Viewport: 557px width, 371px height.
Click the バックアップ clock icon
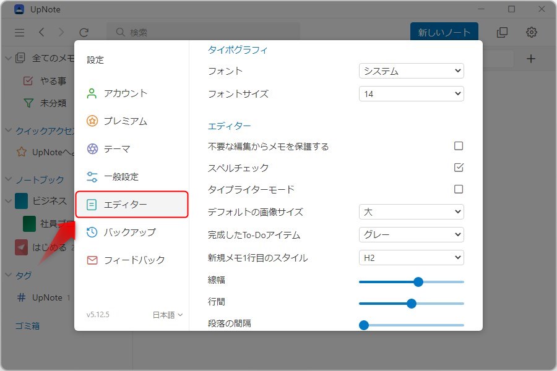point(92,232)
